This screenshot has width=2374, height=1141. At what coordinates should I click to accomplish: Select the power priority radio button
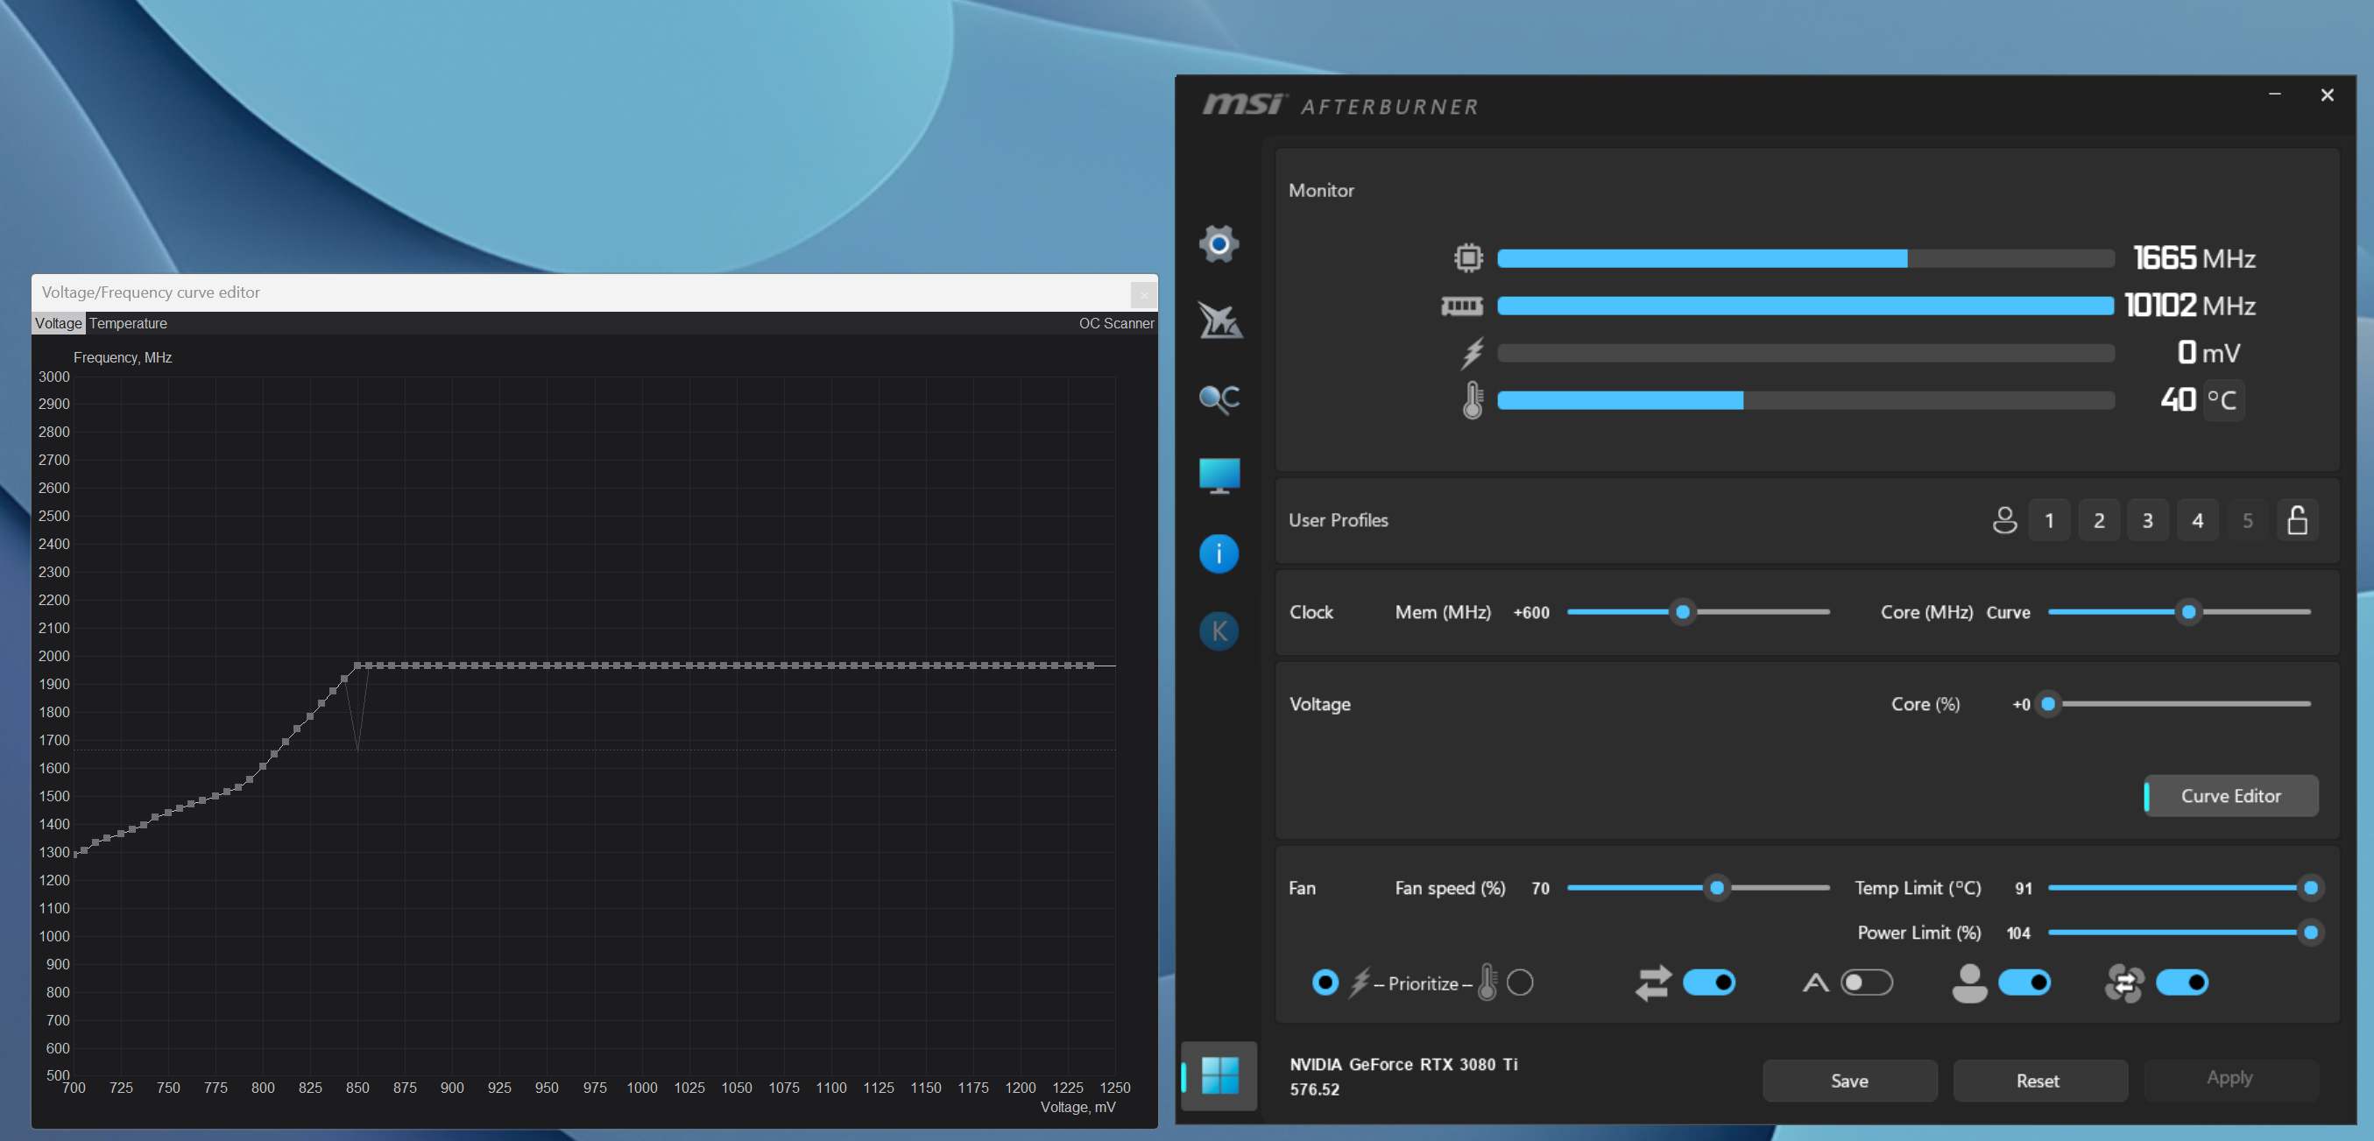[x=1325, y=983]
